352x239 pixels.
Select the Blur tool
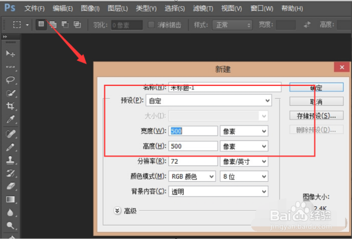[x=11, y=212]
